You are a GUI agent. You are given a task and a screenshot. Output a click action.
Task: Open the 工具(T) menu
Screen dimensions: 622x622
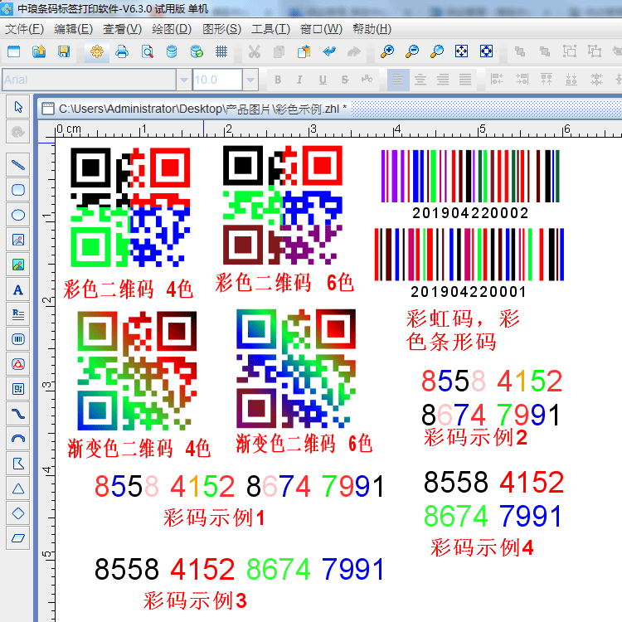[270, 29]
